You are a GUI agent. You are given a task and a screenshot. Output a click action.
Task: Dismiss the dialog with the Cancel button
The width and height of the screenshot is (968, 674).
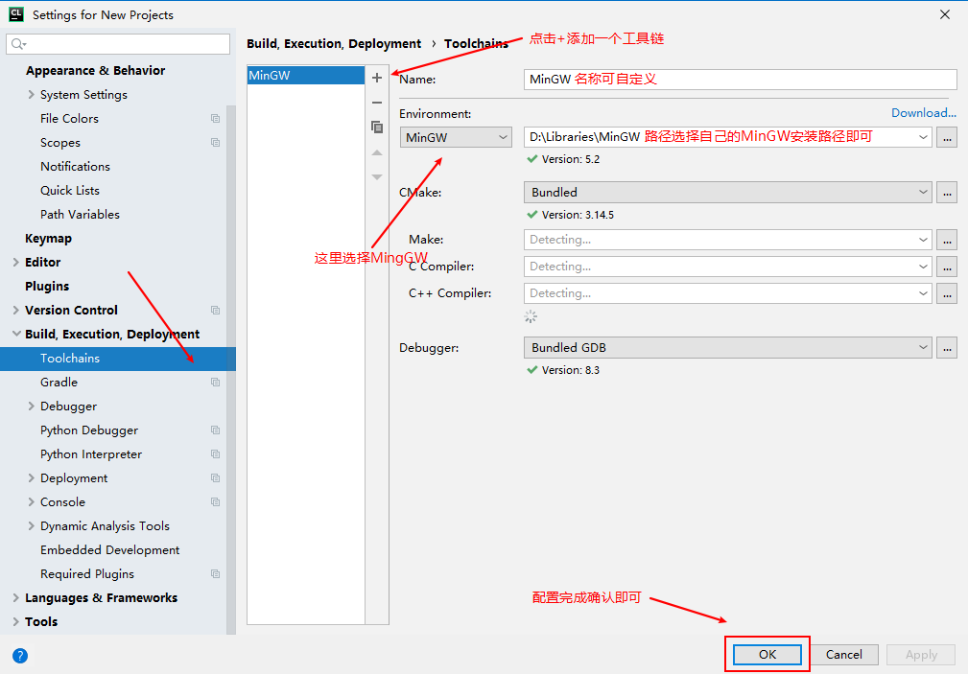843,654
